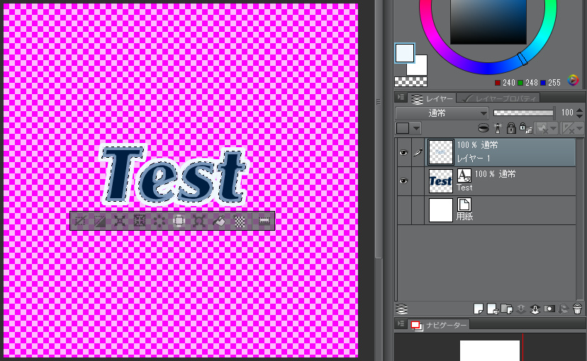Select Test text layer thumbnail
This screenshot has width=587, height=361.
pyautogui.click(x=441, y=181)
